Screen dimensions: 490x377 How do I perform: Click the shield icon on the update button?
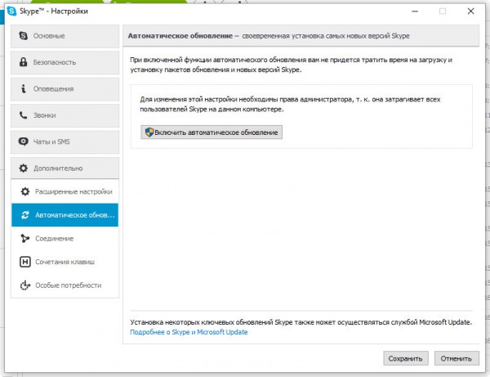[149, 132]
